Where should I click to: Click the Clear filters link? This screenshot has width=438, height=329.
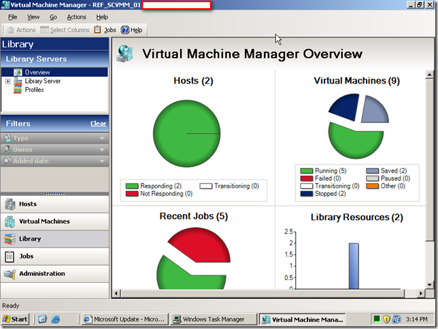coord(99,124)
